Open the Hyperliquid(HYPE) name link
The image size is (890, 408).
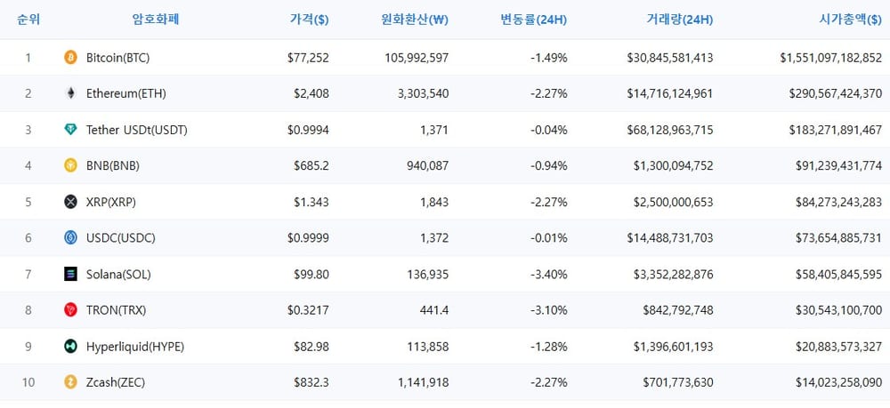pyautogui.click(x=135, y=347)
